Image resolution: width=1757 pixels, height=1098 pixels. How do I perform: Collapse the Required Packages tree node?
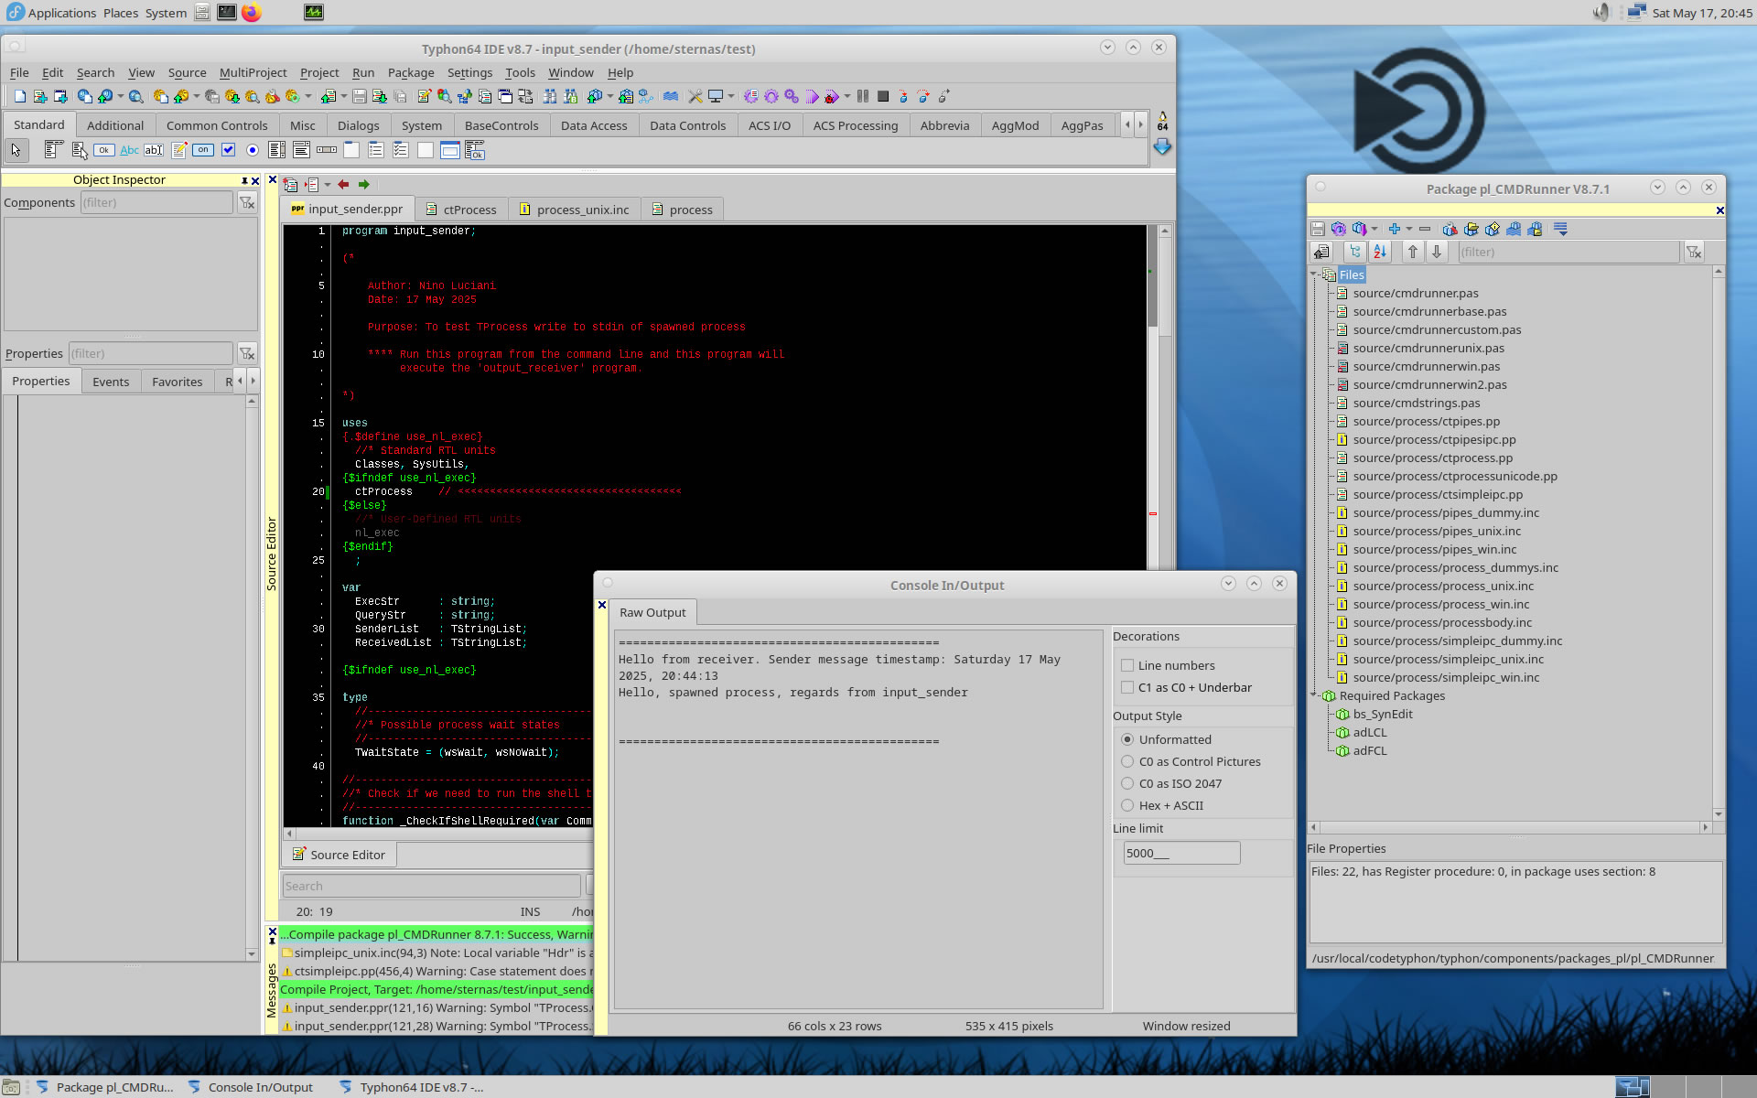[1314, 695]
